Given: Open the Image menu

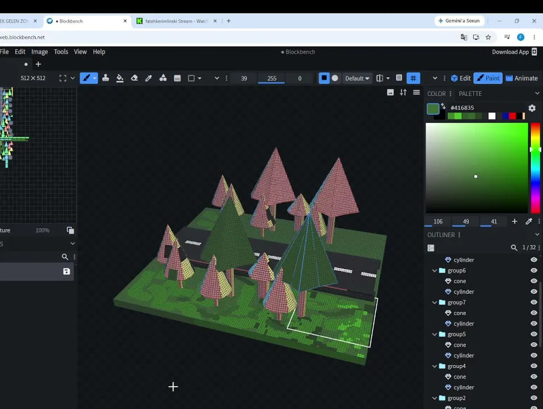Looking at the screenshot, I should (40, 52).
